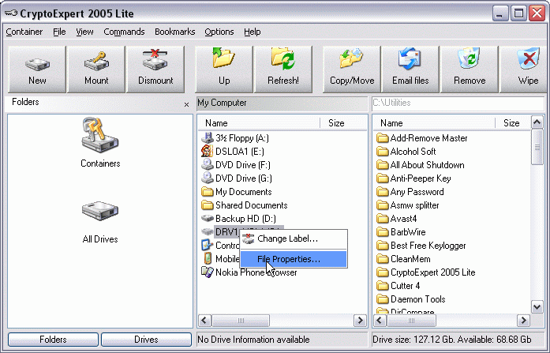Close the Folders panel with x
This screenshot has width=550, height=353.
(x=186, y=104)
